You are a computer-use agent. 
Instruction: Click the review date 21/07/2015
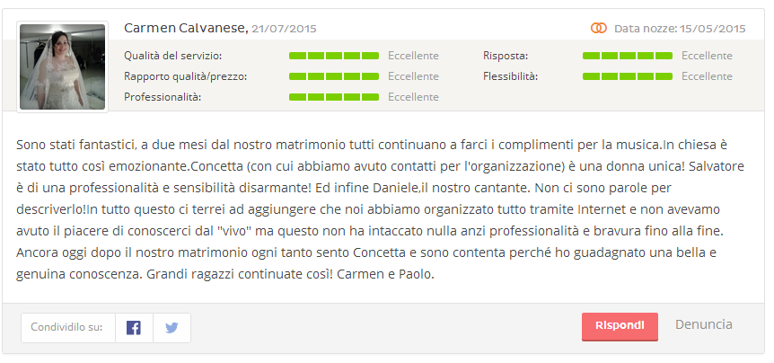coord(284,30)
